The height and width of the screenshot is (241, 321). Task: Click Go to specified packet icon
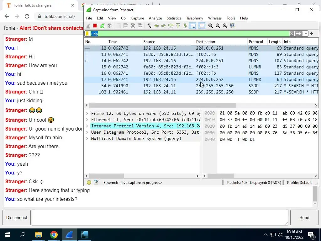click(171, 26)
